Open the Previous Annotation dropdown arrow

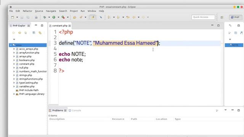coord(123,17)
